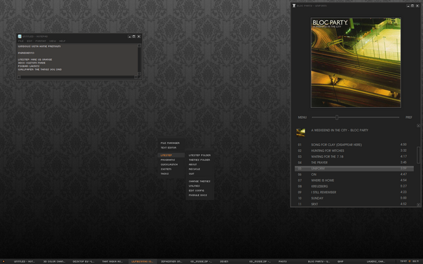Select track 04 The Prayer

pyautogui.click(x=354, y=162)
